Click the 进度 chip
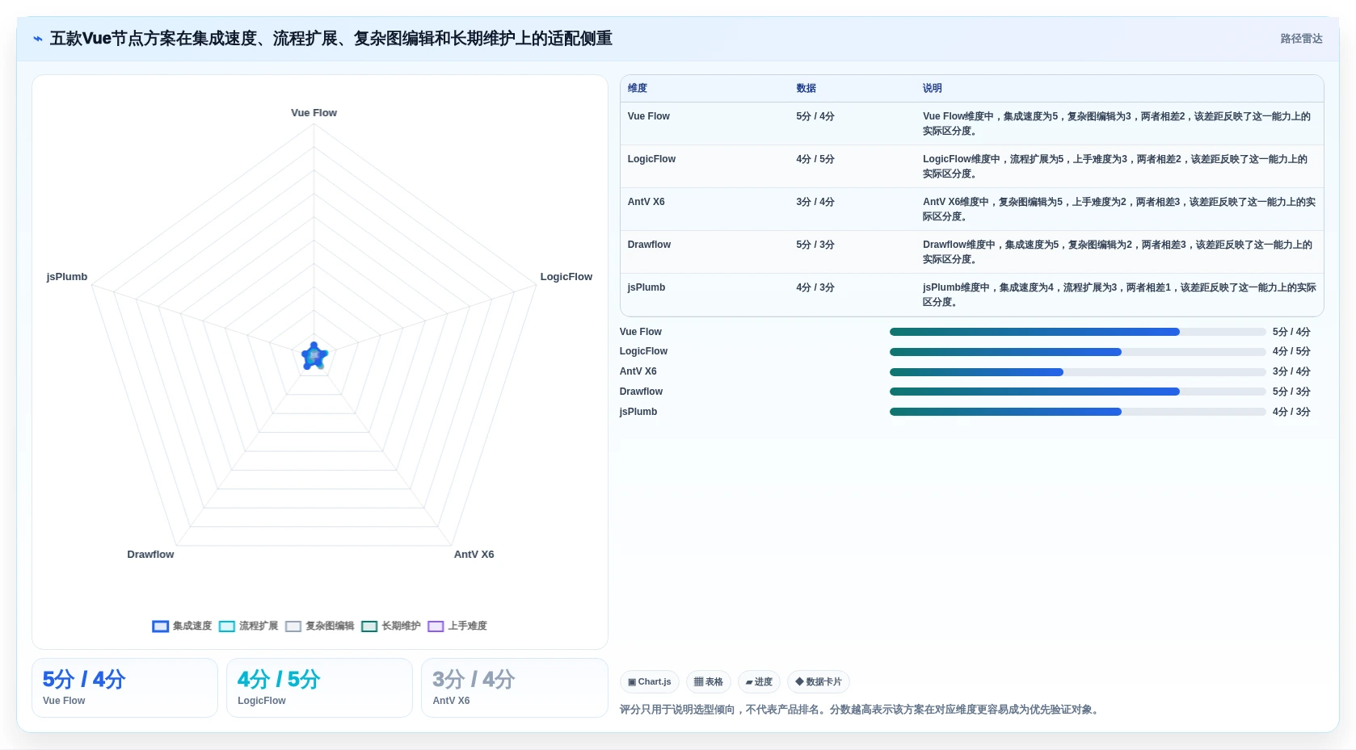This screenshot has width=1356, height=750. 759,682
